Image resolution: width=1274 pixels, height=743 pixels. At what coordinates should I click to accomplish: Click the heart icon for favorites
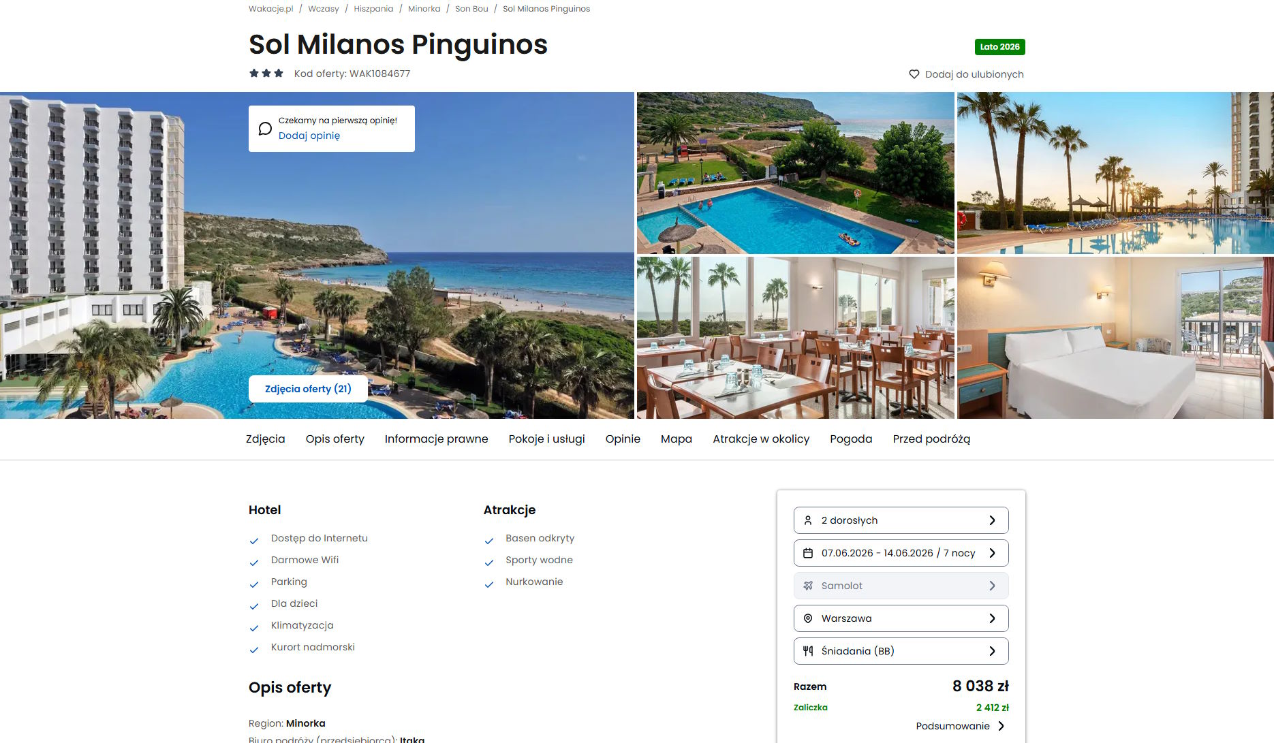pos(914,74)
